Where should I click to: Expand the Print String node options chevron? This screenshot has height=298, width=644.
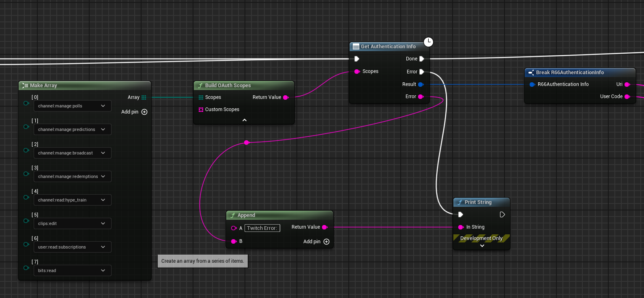tap(482, 246)
